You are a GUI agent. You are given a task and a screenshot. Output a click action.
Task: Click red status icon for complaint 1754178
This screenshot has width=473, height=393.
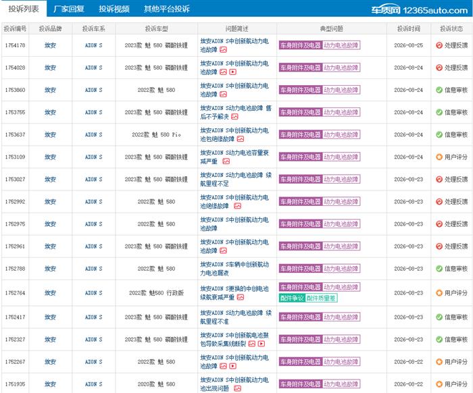click(x=439, y=45)
